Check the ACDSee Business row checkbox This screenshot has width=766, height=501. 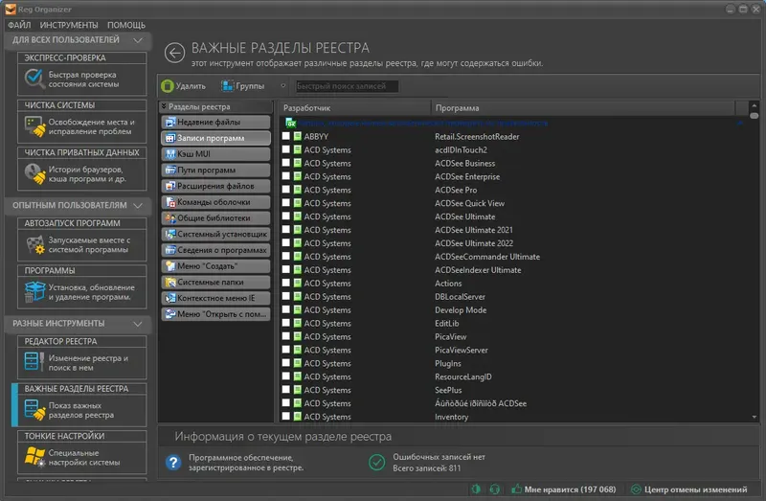pos(286,163)
